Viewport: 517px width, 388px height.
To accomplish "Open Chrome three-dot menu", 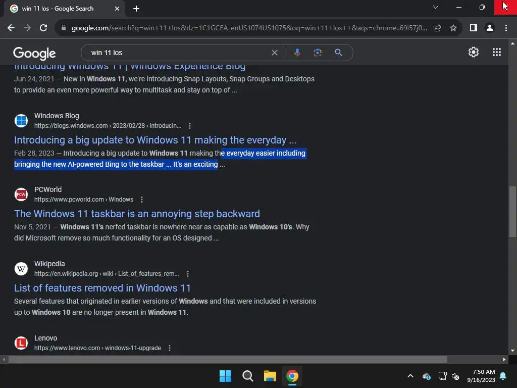I will tap(506, 28).
